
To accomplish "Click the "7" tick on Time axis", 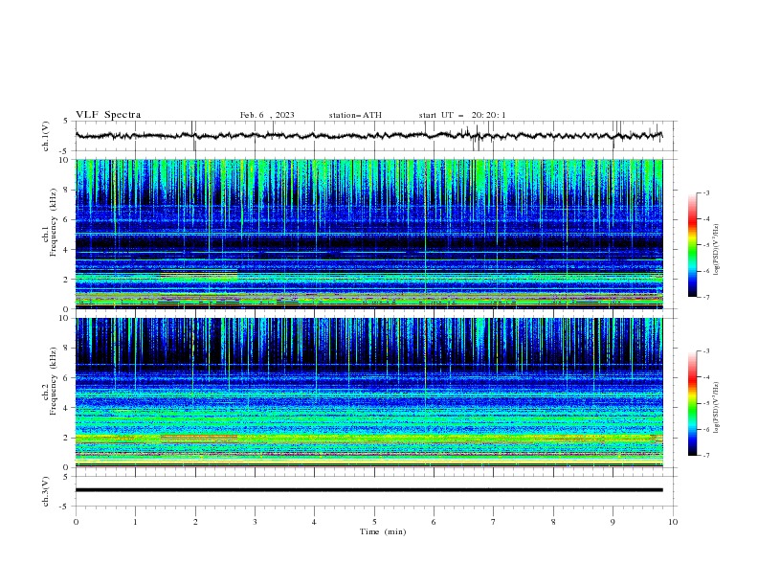I will (494, 522).
